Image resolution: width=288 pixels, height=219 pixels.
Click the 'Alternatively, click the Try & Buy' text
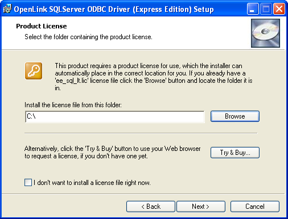pos(112,153)
